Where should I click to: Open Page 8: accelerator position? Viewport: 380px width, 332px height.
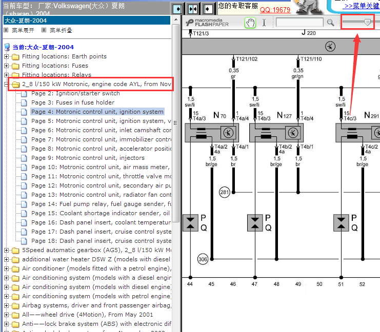click(101, 149)
